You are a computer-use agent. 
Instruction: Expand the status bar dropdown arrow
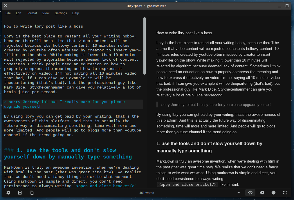pyautogui.click(x=239, y=193)
